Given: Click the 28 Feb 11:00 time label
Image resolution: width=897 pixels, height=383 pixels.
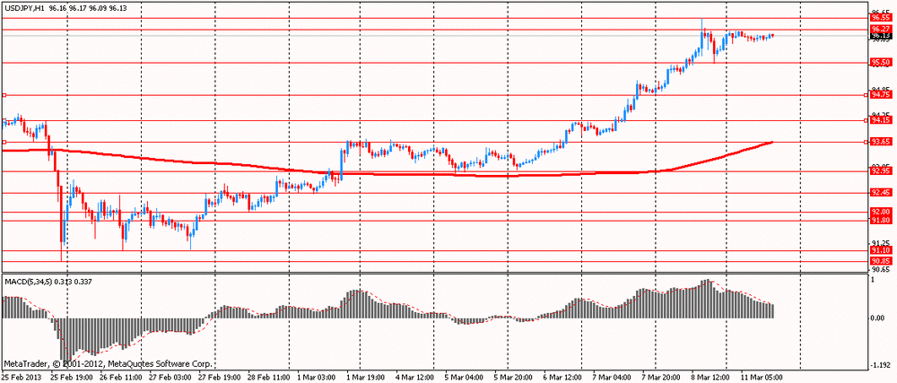Looking at the screenshot, I should [x=267, y=378].
